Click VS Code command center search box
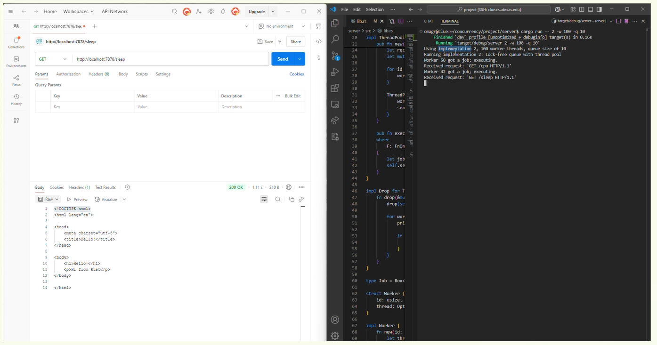The image size is (657, 345). tap(489, 9)
